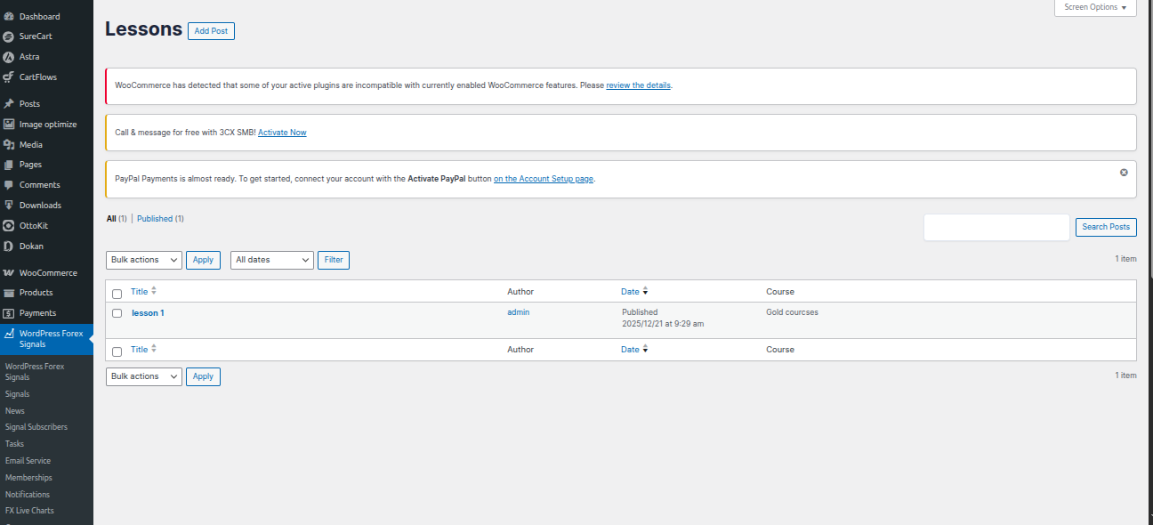Open Media using its sidebar icon
The height and width of the screenshot is (525, 1153).
point(9,145)
